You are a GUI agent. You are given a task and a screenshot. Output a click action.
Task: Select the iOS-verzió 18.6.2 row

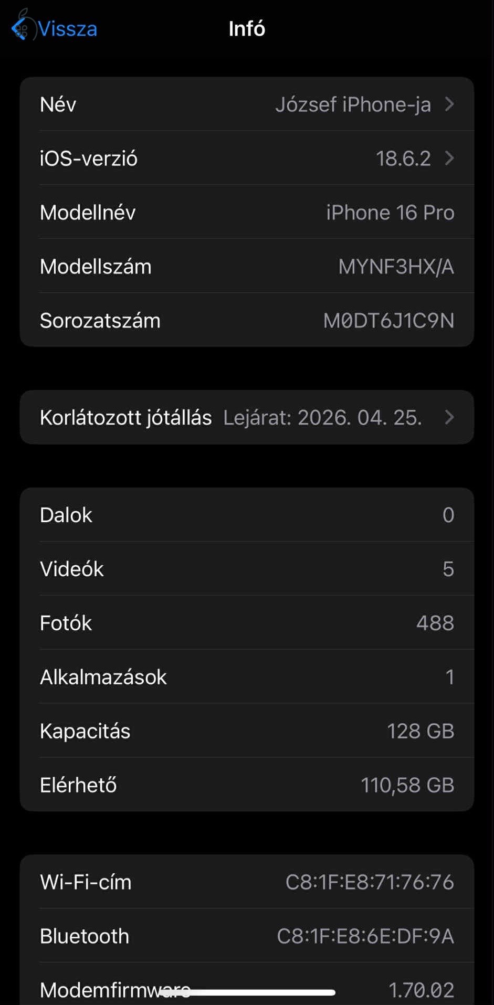(x=247, y=158)
